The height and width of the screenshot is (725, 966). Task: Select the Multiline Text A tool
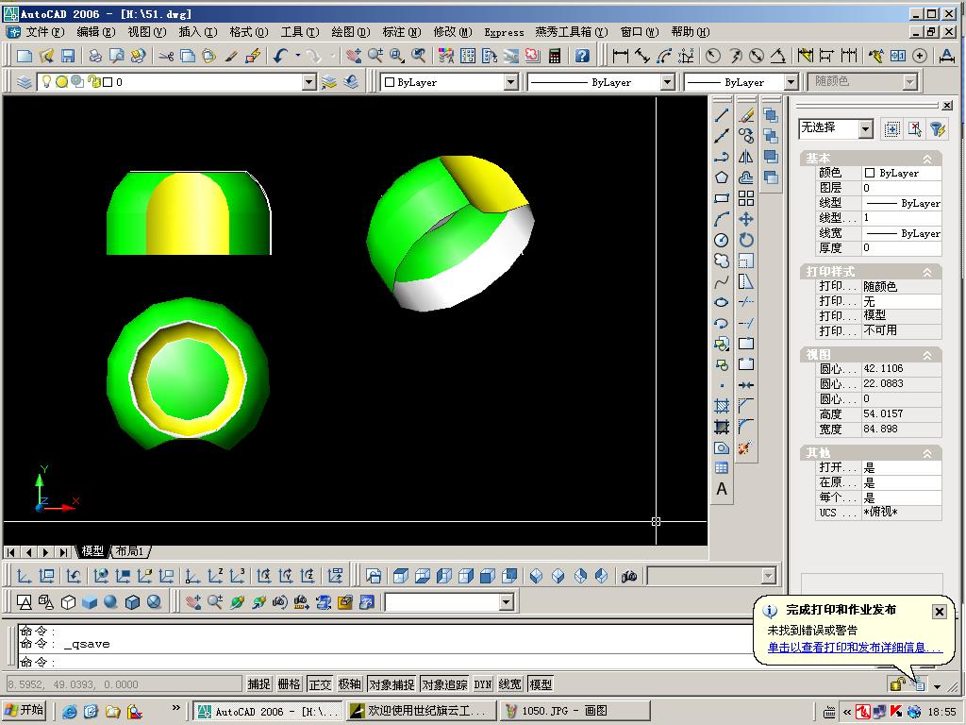coord(722,489)
